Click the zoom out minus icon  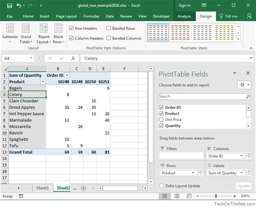(x=198, y=196)
